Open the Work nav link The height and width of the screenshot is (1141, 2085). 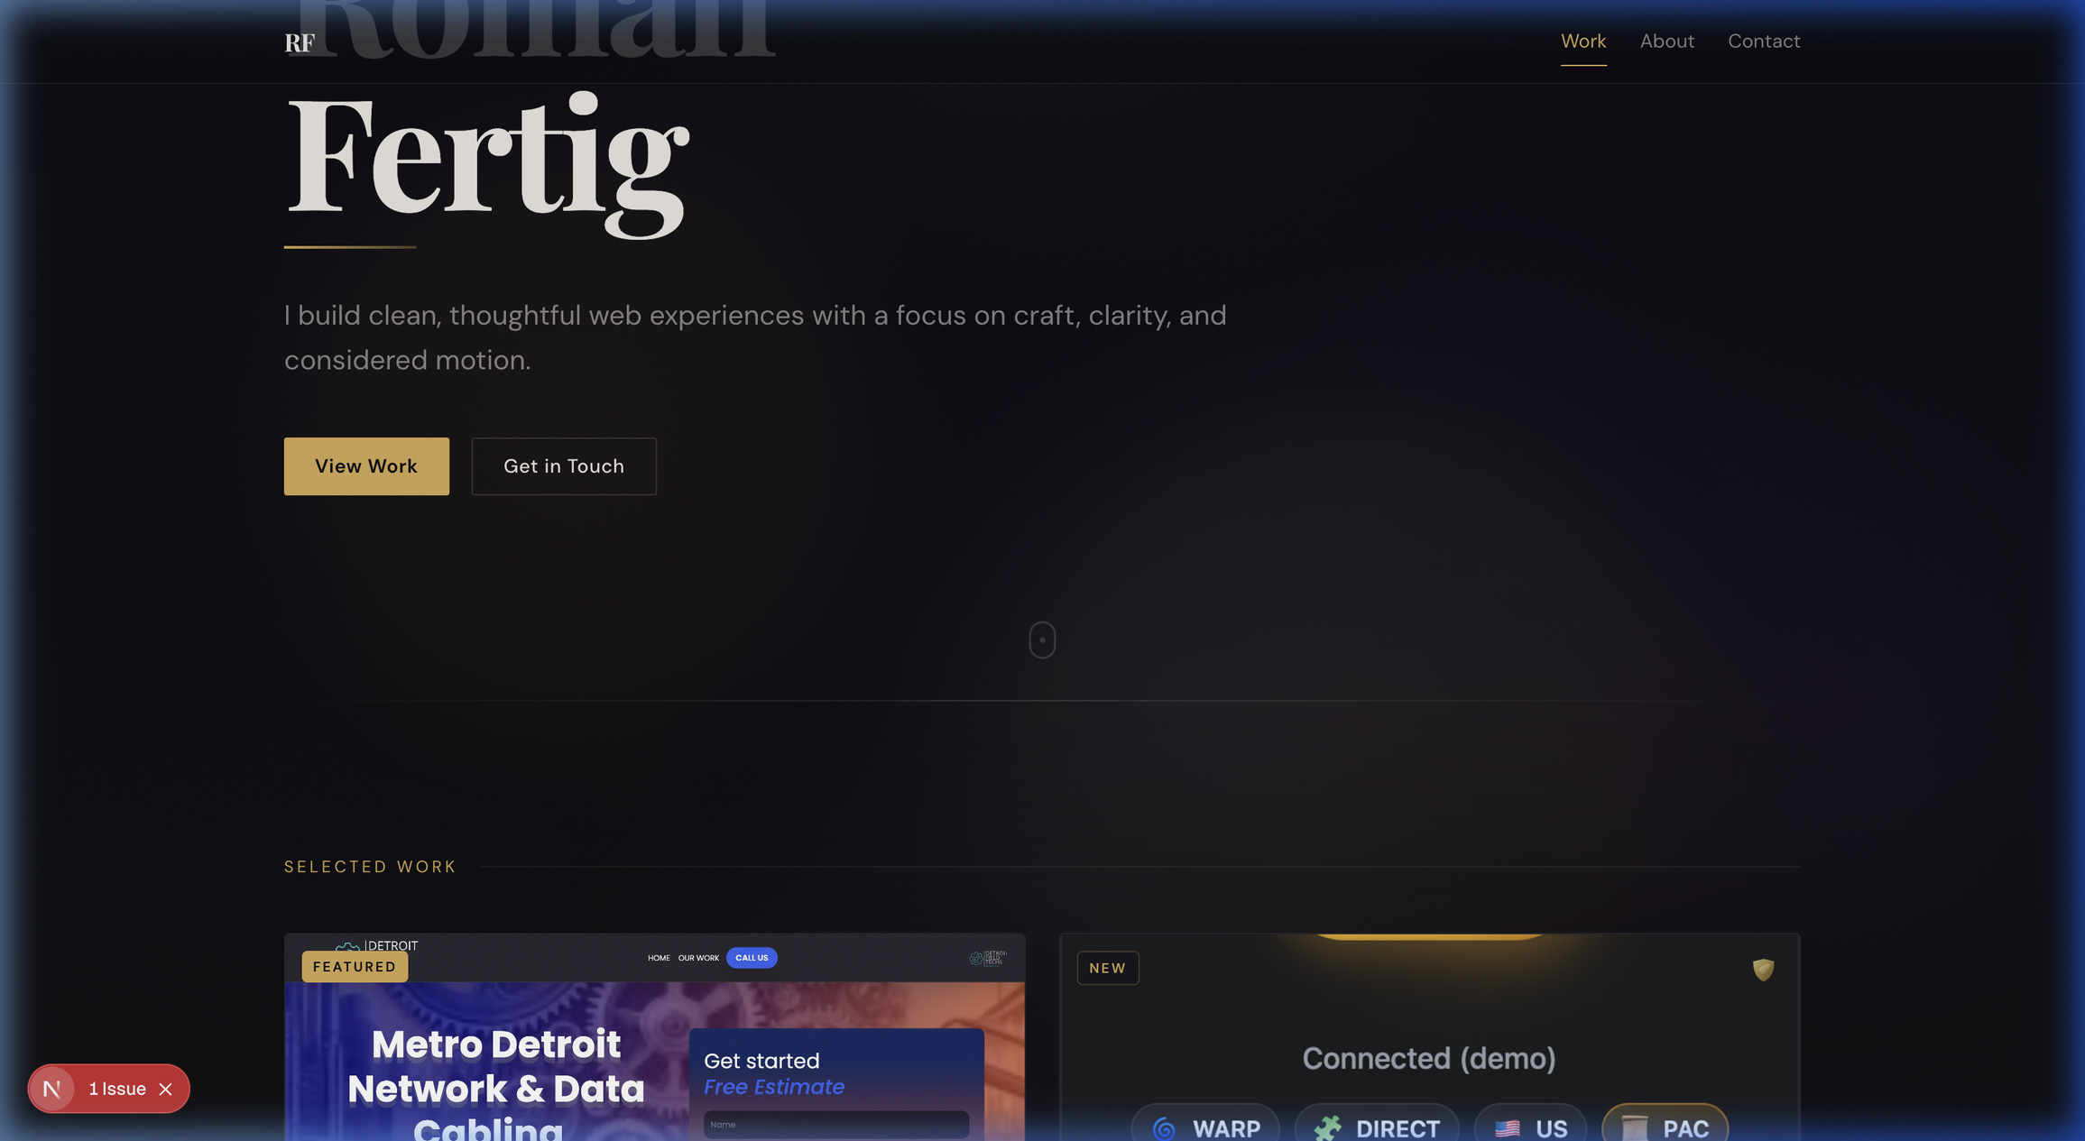[x=1583, y=41]
